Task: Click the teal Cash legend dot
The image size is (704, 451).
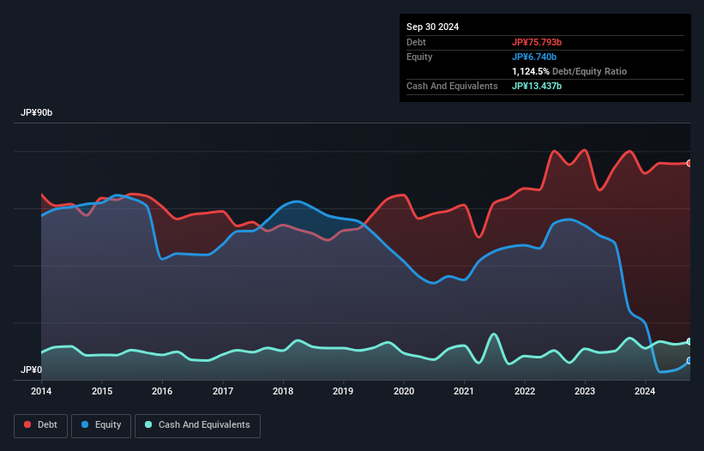Action: [x=148, y=424]
